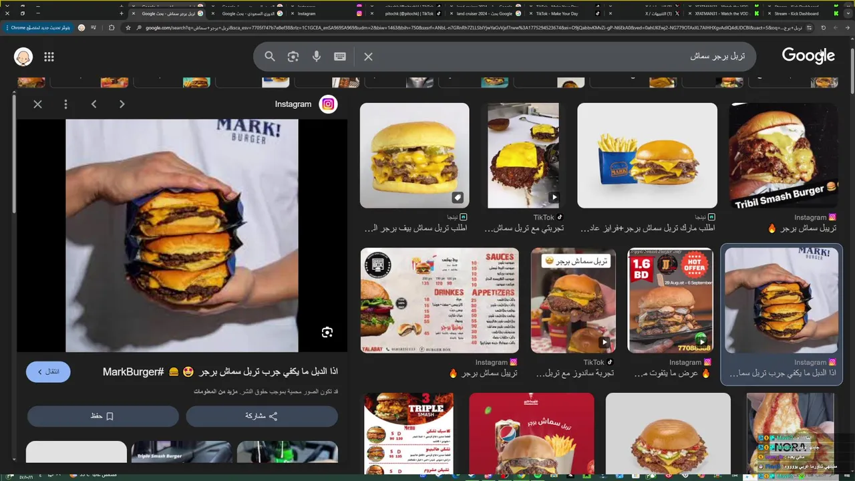Image resolution: width=855 pixels, height=481 pixels.
Task: Open related Triple Smash Burger thumbnail
Action: 182,452
